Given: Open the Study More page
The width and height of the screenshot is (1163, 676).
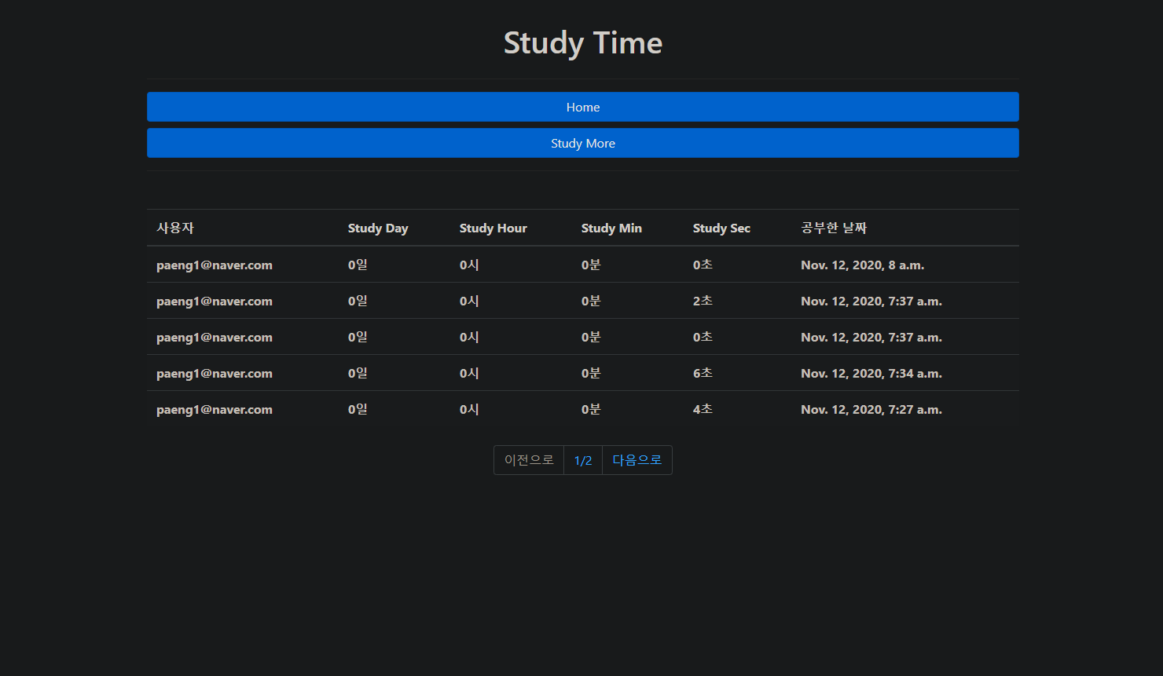Looking at the screenshot, I should click(582, 143).
